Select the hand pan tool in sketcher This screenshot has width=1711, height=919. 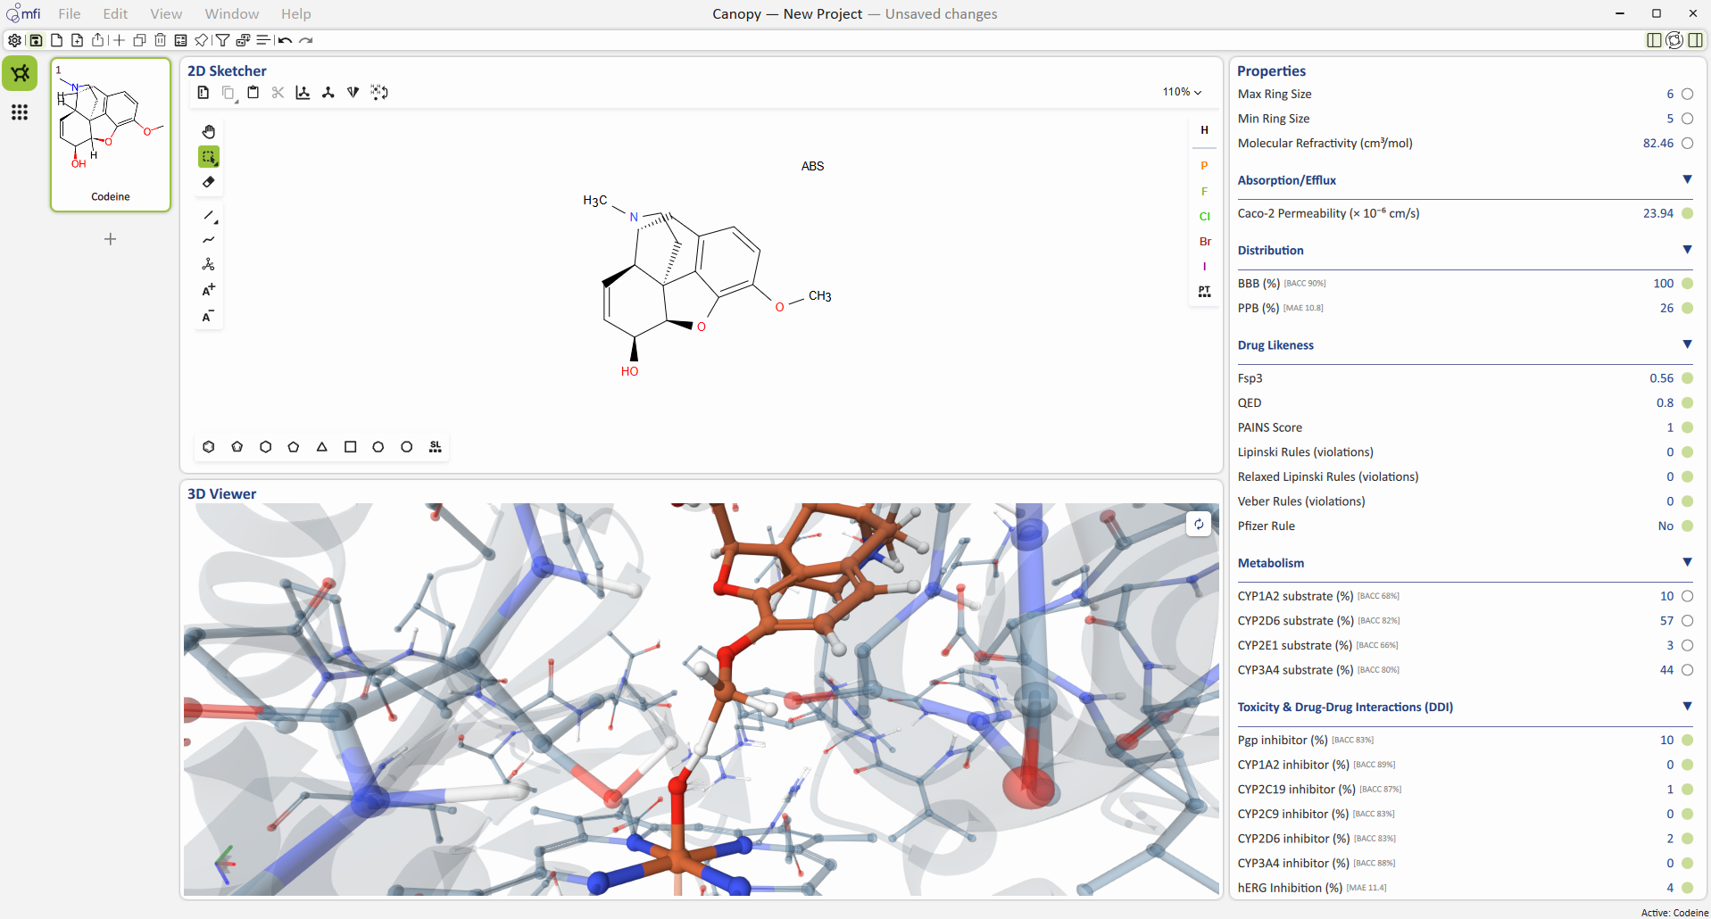pyautogui.click(x=209, y=132)
